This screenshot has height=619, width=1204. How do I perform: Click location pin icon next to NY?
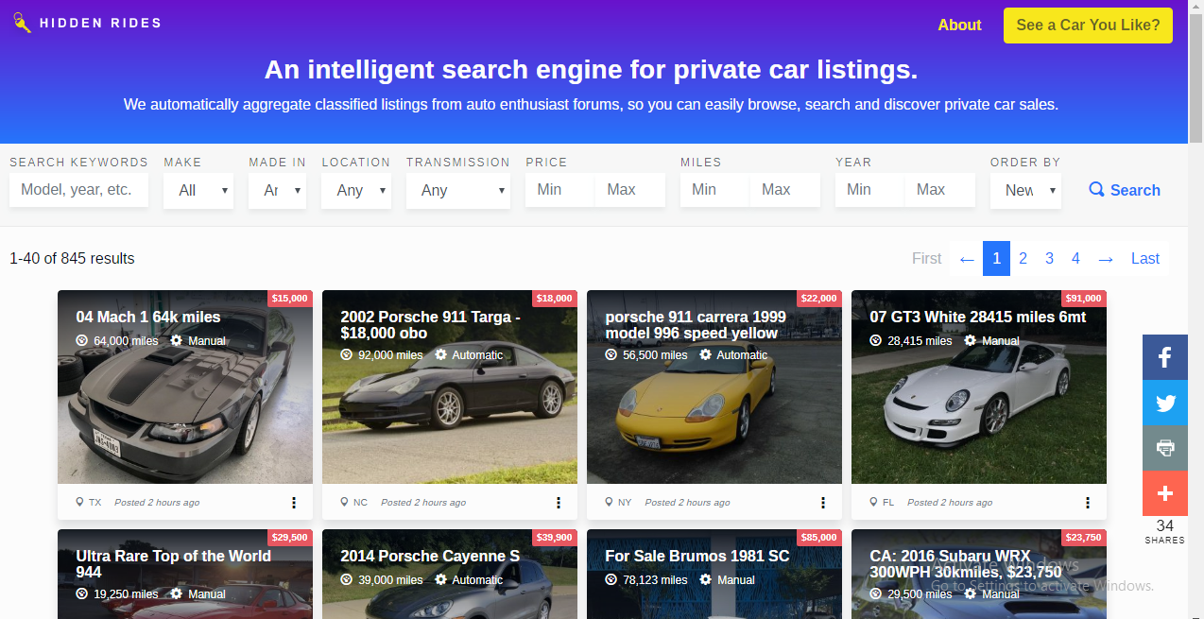click(x=609, y=502)
